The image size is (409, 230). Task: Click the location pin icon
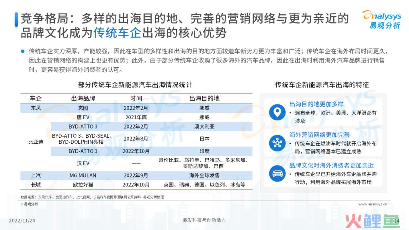pyautogui.click(x=277, y=112)
